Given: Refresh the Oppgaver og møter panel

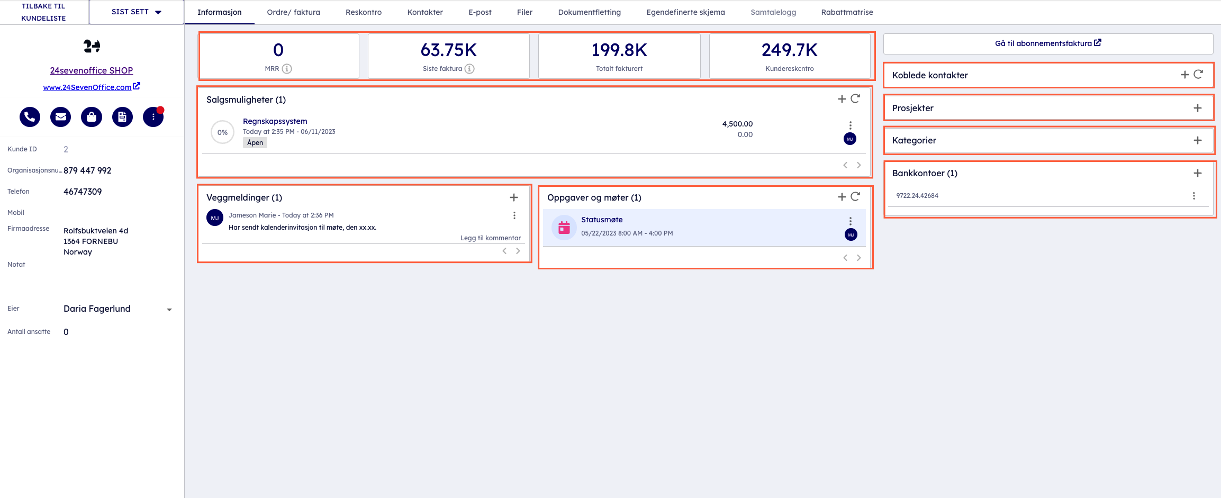Looking at the screenshot, I should click(855, 197).
